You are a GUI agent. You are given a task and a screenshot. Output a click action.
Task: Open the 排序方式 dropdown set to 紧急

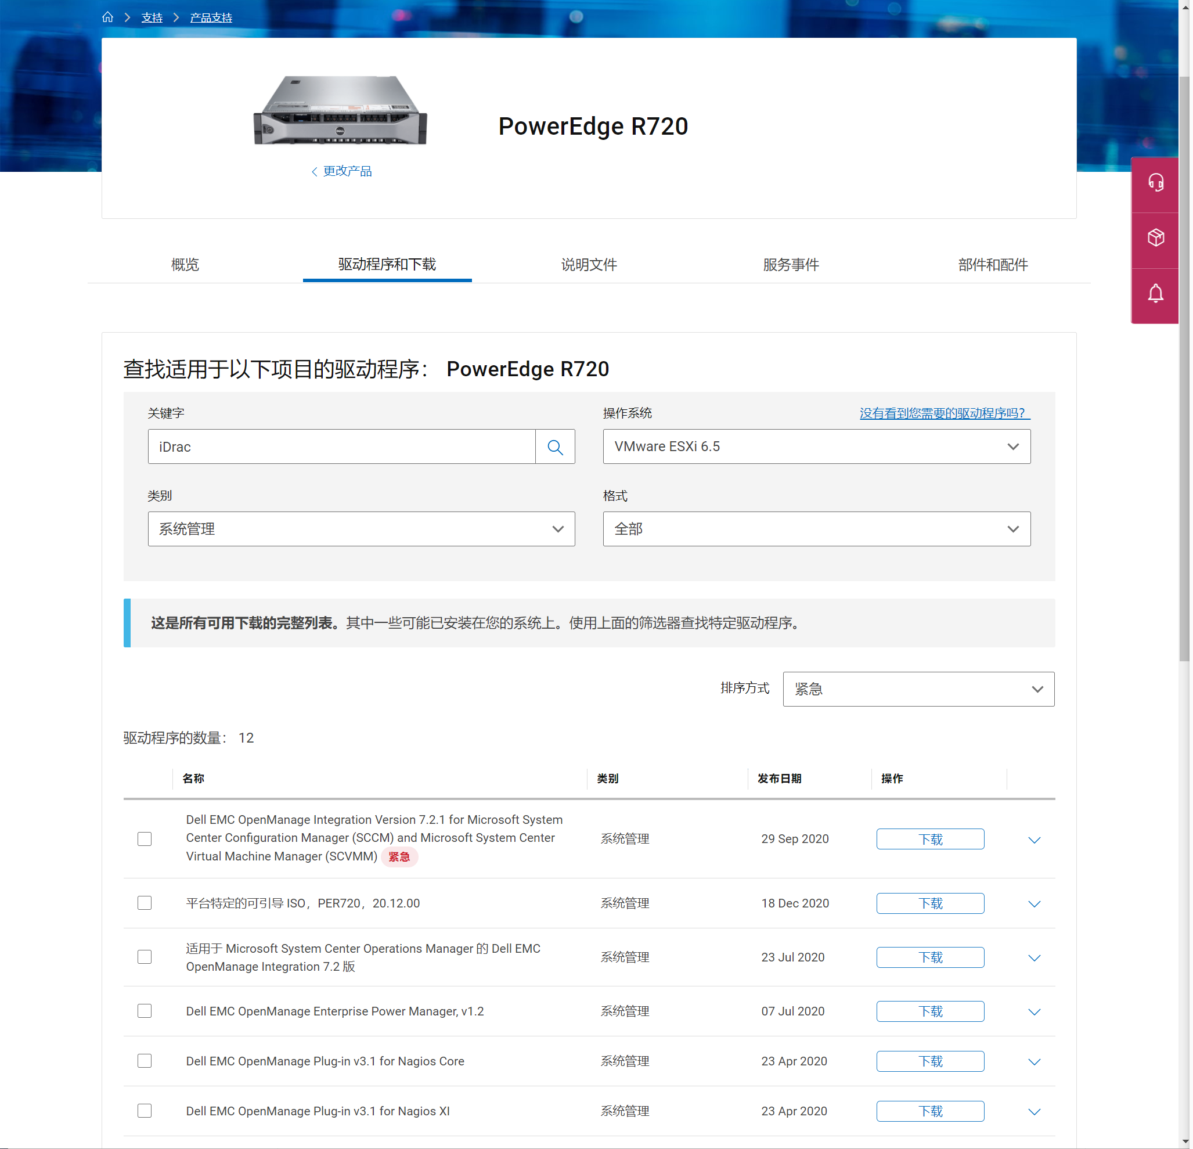[918, 689]
